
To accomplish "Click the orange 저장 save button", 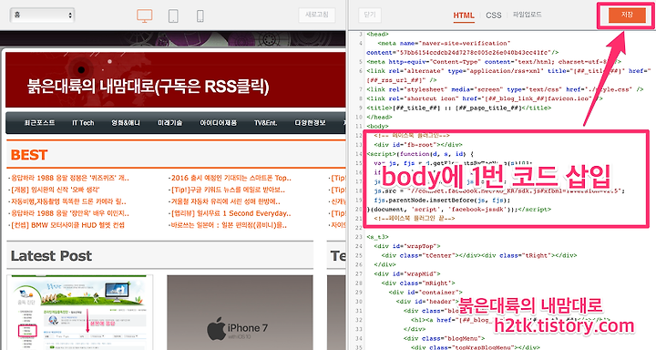I will pos(627,15).
